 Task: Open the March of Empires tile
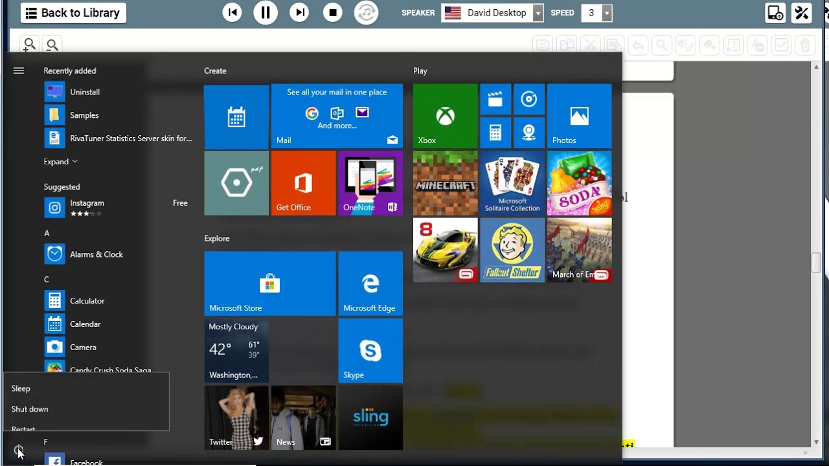click(x=580, y=250)
